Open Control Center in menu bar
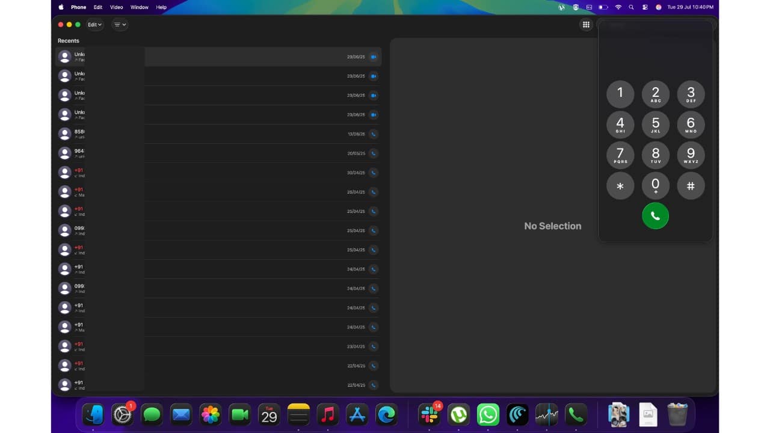This screenshot has height=433, width=770. click(645, 7)
